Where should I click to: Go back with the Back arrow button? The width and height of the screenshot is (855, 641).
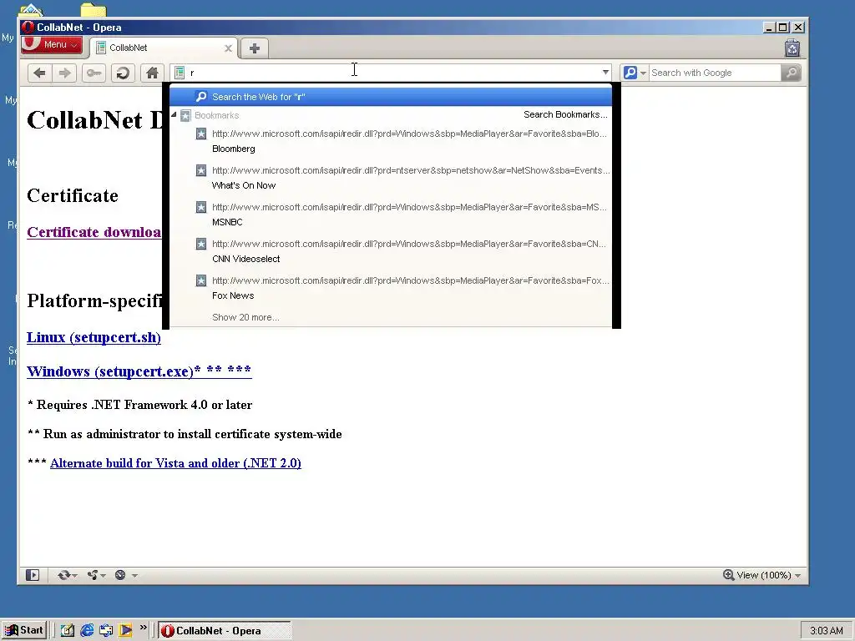point(39,73)
